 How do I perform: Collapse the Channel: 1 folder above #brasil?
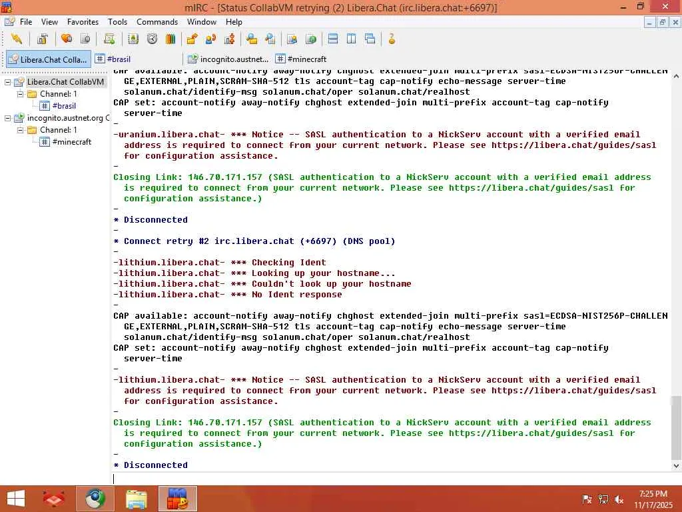click(20, 94)
